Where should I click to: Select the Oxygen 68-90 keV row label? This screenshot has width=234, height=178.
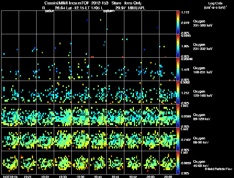click(201, 140)
